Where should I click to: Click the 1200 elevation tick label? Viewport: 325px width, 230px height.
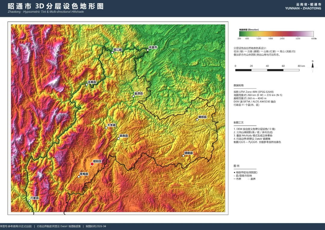coord(259,39)
